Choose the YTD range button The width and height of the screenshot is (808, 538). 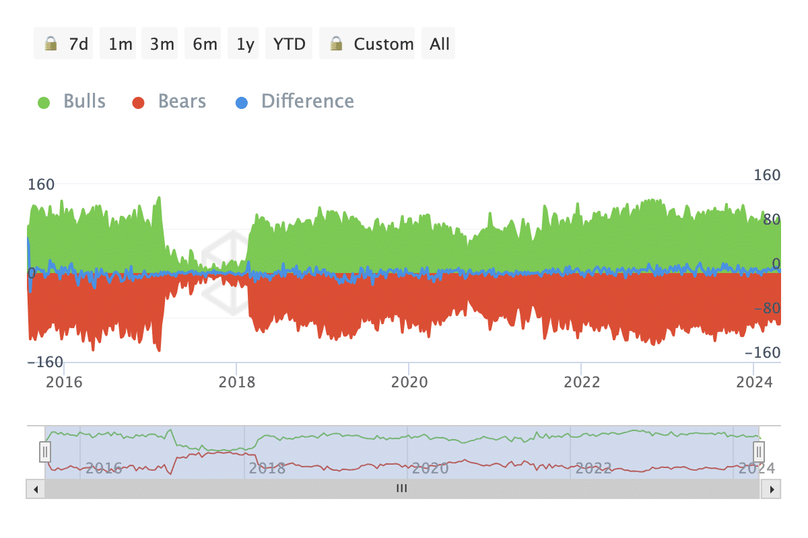tap(290, 44)
